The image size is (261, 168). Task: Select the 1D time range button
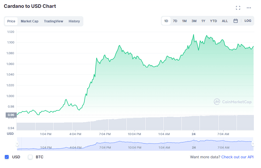coord(166,20)
